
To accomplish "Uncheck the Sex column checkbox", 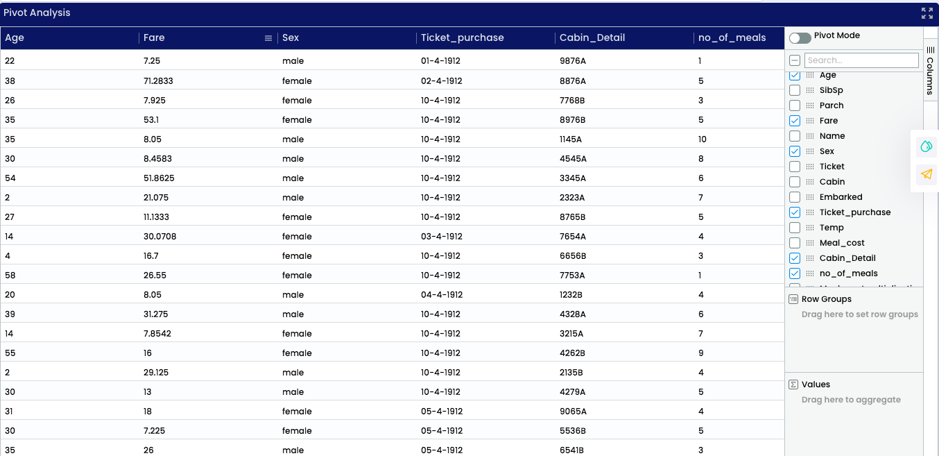I will [795, 151].
